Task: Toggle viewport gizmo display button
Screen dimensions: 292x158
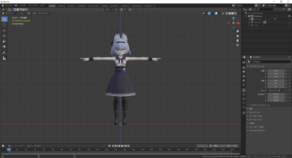Action: coord(209,14)
